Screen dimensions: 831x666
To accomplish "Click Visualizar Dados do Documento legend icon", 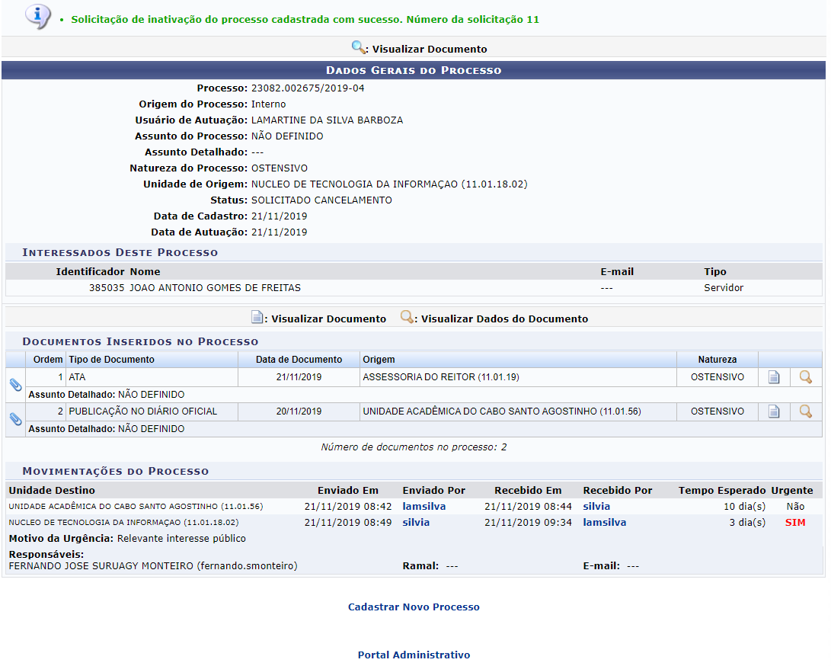I will [x=407, y=317].
